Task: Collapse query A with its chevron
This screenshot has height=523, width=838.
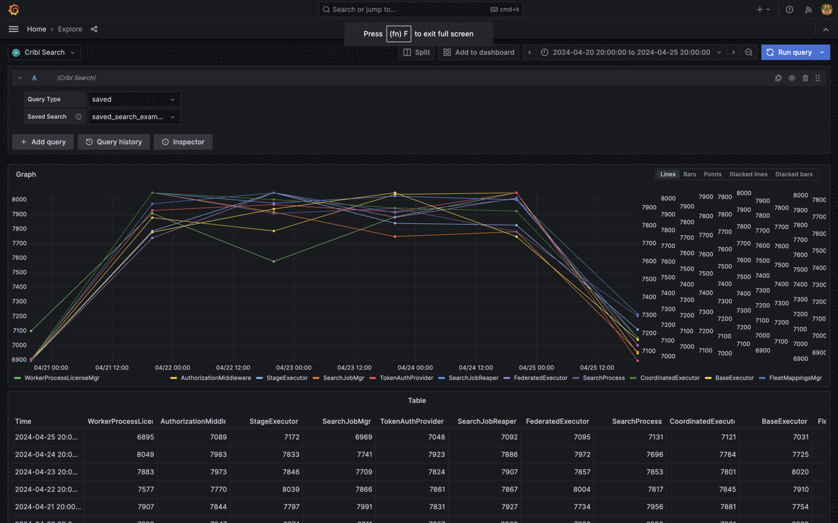Action: [x=19, y=77]
